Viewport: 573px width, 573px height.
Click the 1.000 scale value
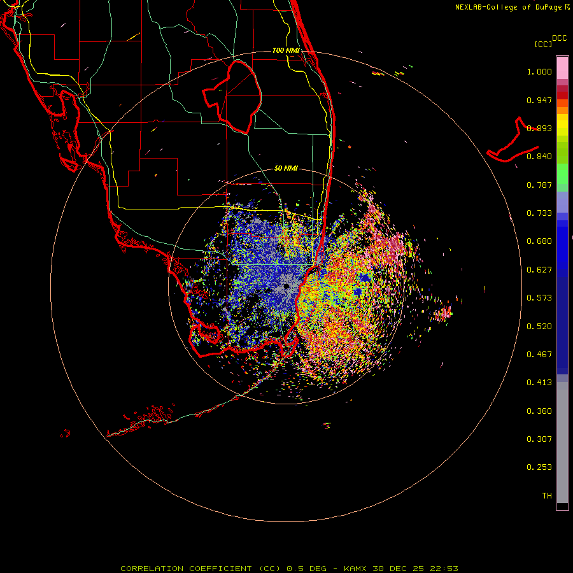pyautogui.click(x=539, y=71)
